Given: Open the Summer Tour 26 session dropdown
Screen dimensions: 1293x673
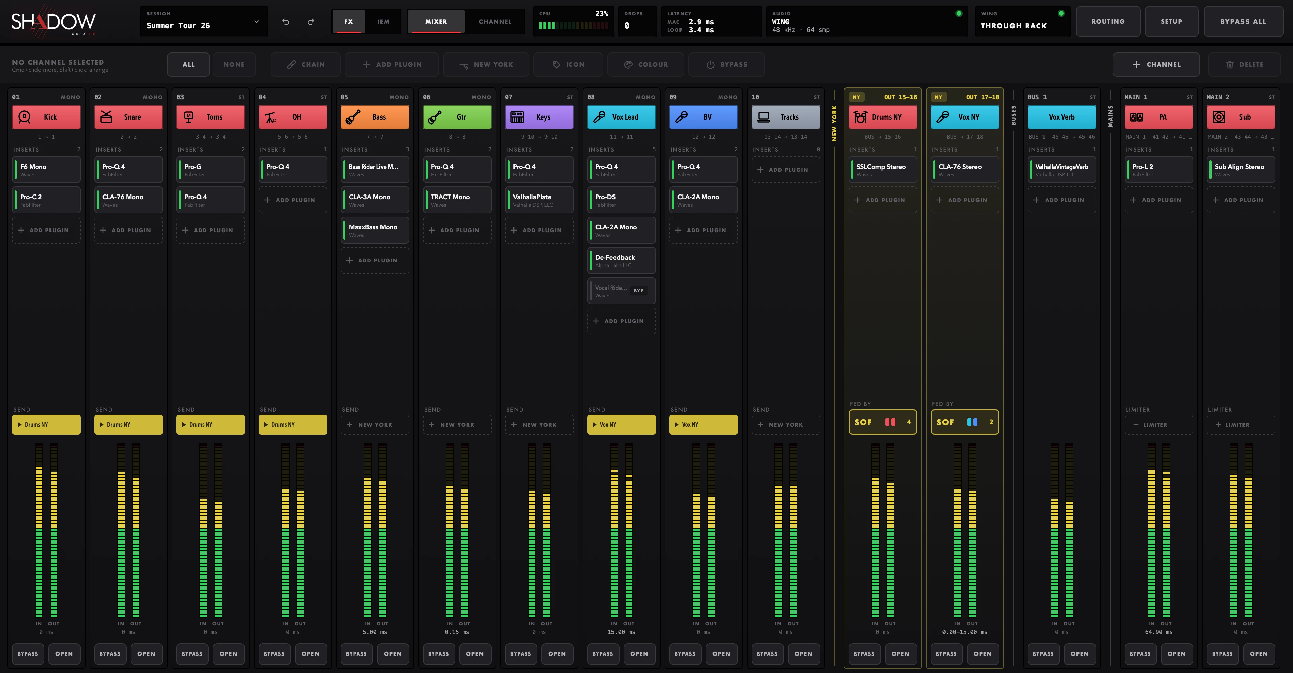Looking at the screenshot, I should [204, 22].
